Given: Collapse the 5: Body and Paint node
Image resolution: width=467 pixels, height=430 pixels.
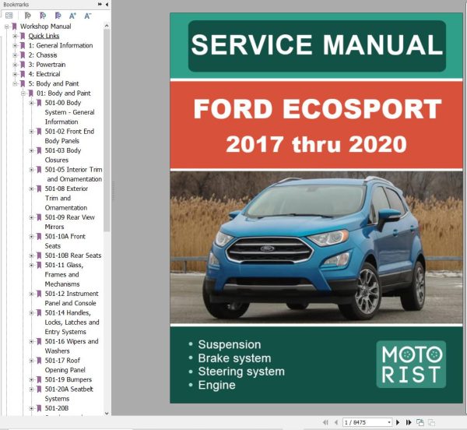Looking at the screenshot, I should pyautogui.click(x=15, y=83).
